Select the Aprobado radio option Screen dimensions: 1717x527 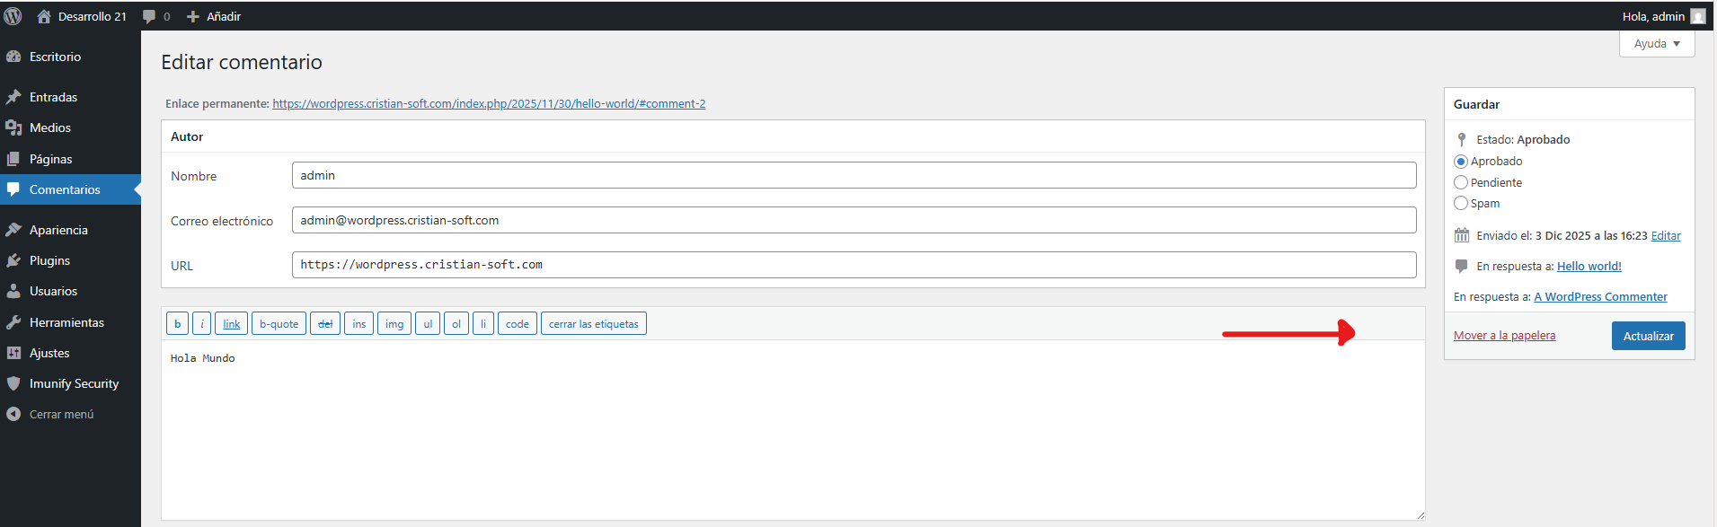(x=1461, y=162)
